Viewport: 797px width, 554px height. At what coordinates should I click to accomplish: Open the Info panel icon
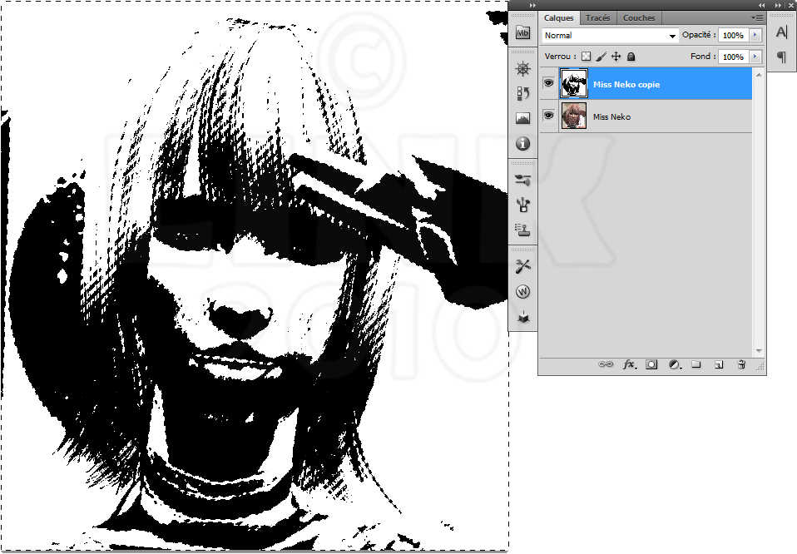pos(522,143)
